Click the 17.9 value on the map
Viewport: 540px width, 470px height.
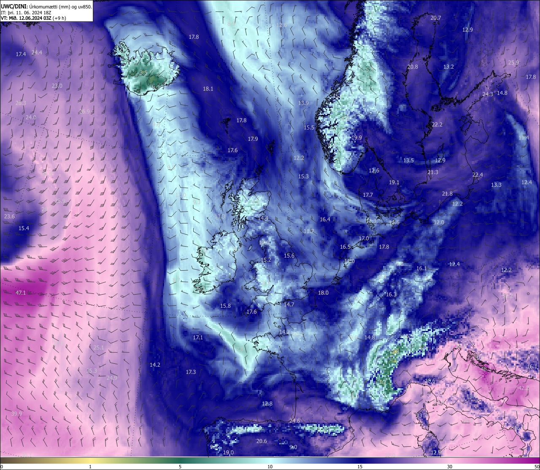(253, 139)
